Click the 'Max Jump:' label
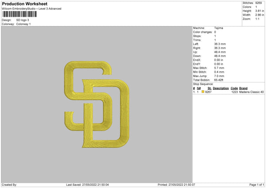This screenshot has width=266, height=188. click(200, 76)
